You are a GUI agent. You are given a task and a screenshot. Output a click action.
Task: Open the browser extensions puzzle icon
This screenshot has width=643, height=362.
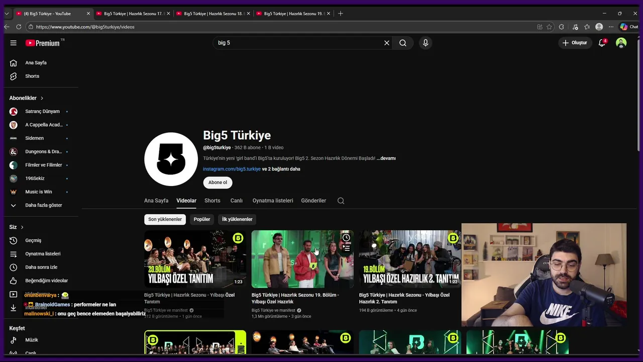tap(562, 27)
